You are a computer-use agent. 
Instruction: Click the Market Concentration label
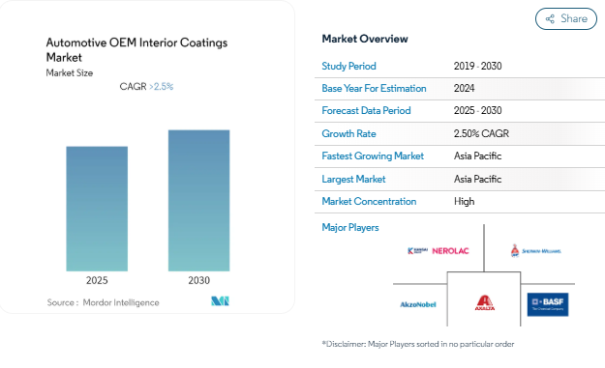pyautogui.click(x=369, y=201)
